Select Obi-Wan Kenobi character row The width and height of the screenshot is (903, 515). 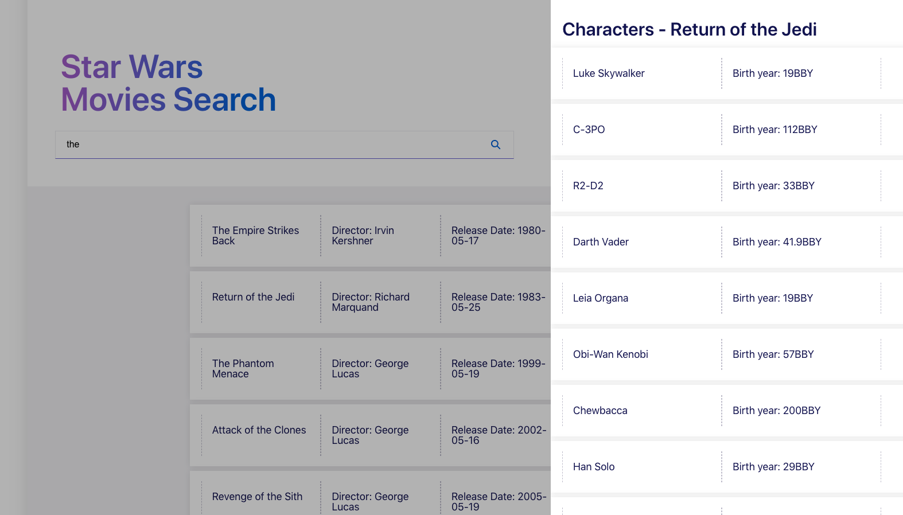point(727,354)
